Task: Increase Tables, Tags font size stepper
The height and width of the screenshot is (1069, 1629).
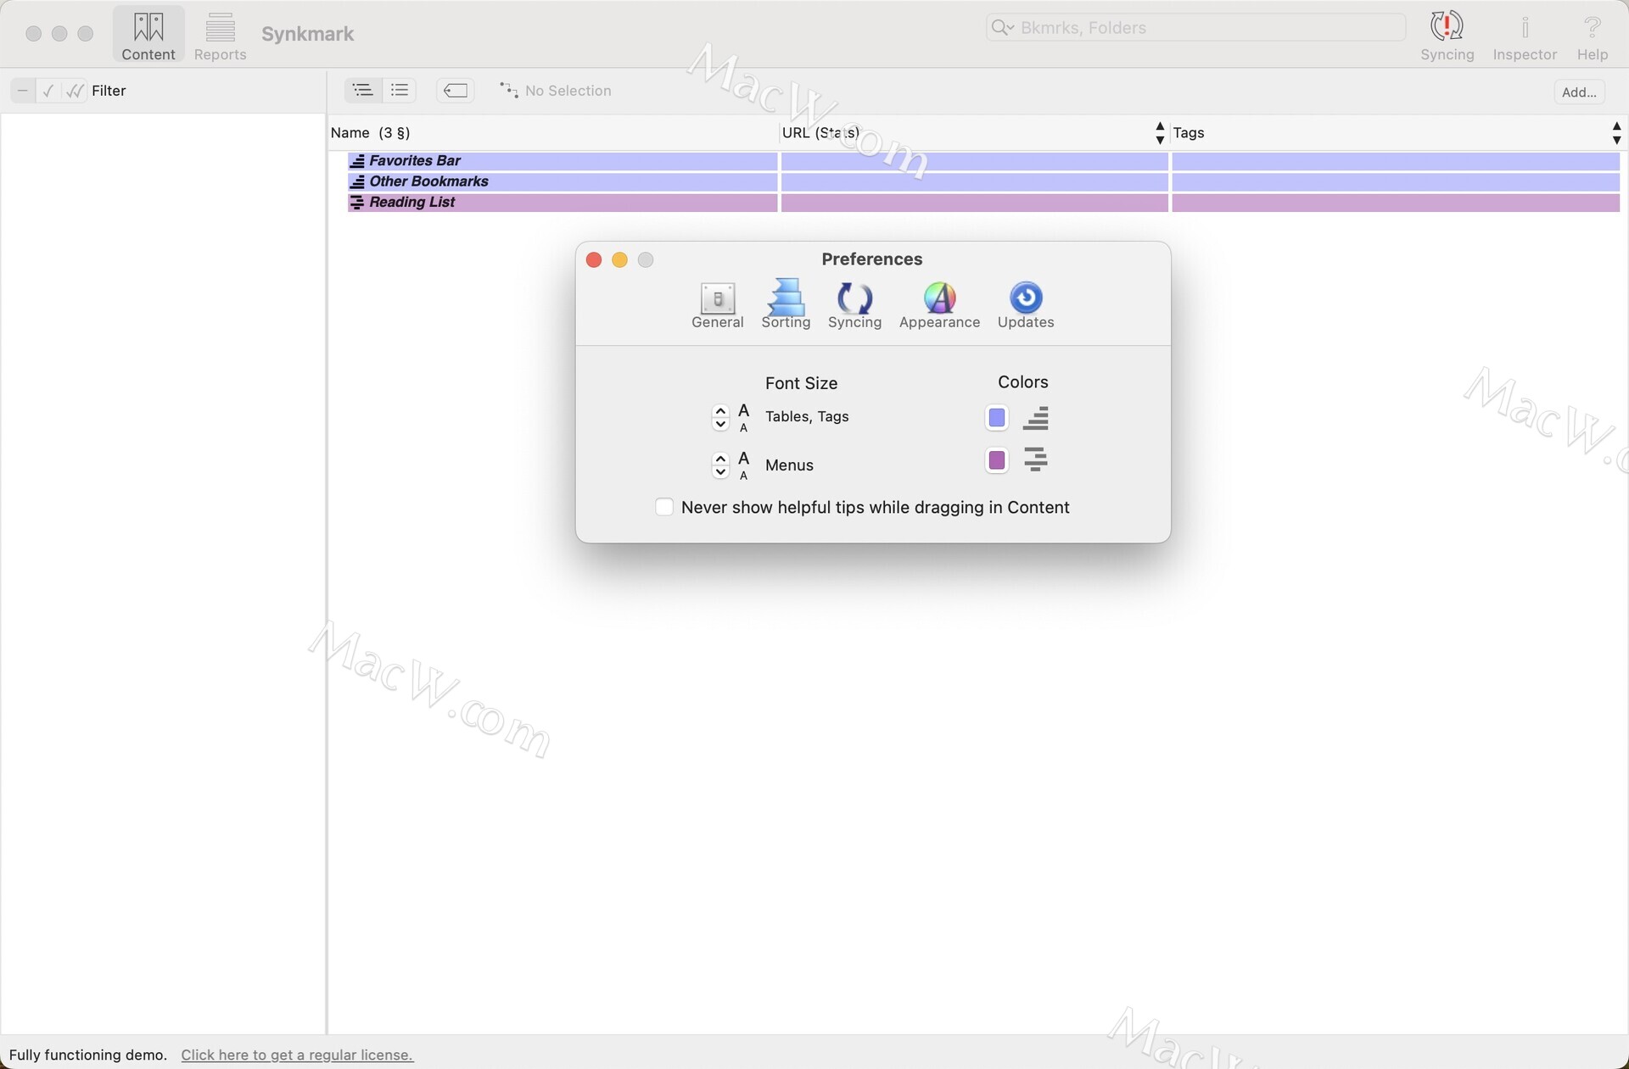Action: pos(720,410)
